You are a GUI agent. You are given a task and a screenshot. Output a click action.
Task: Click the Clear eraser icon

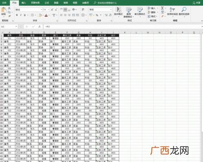(x=162, y=16)
